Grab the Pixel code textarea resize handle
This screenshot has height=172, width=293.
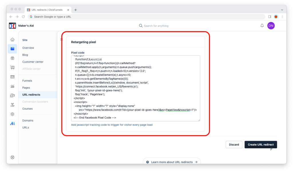[199, 120]
